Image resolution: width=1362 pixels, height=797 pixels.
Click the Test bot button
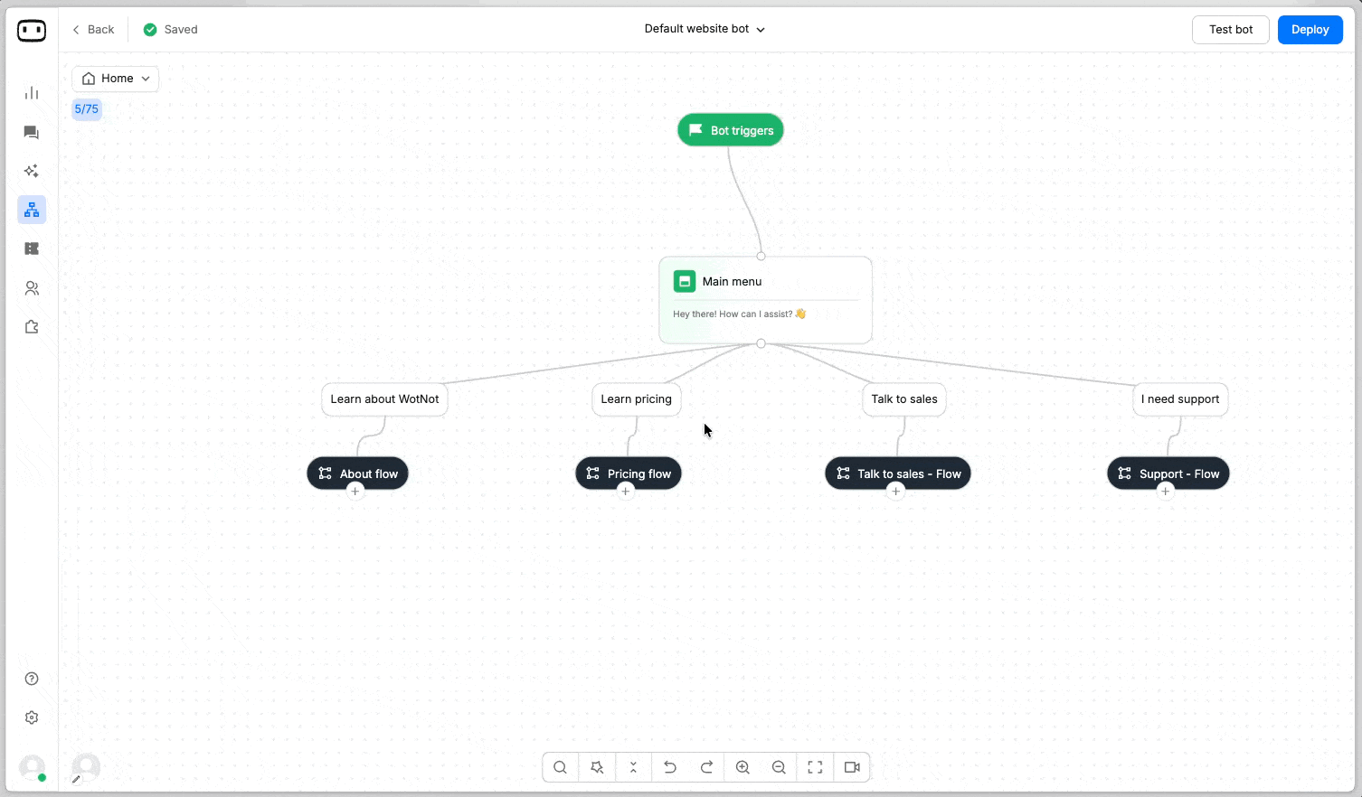[1230, 30]
